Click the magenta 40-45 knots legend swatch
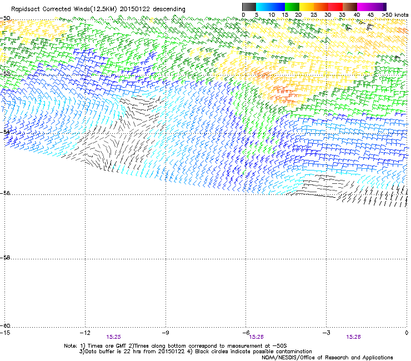411x361 pixels. click(364, 7)
